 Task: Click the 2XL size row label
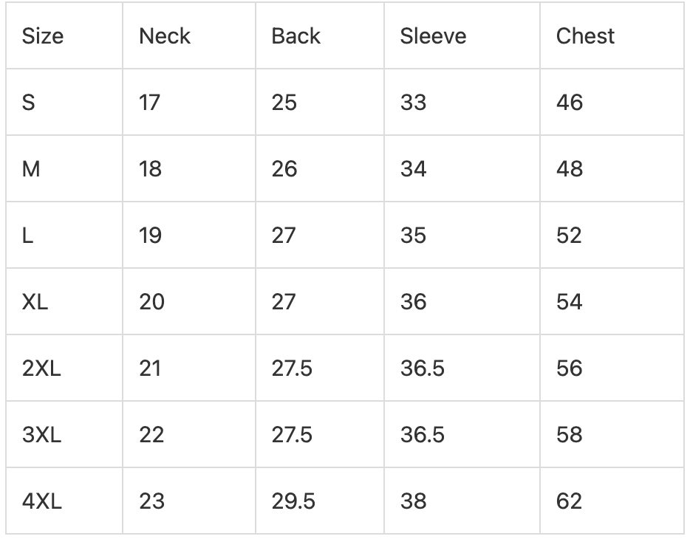pos(41,368)
